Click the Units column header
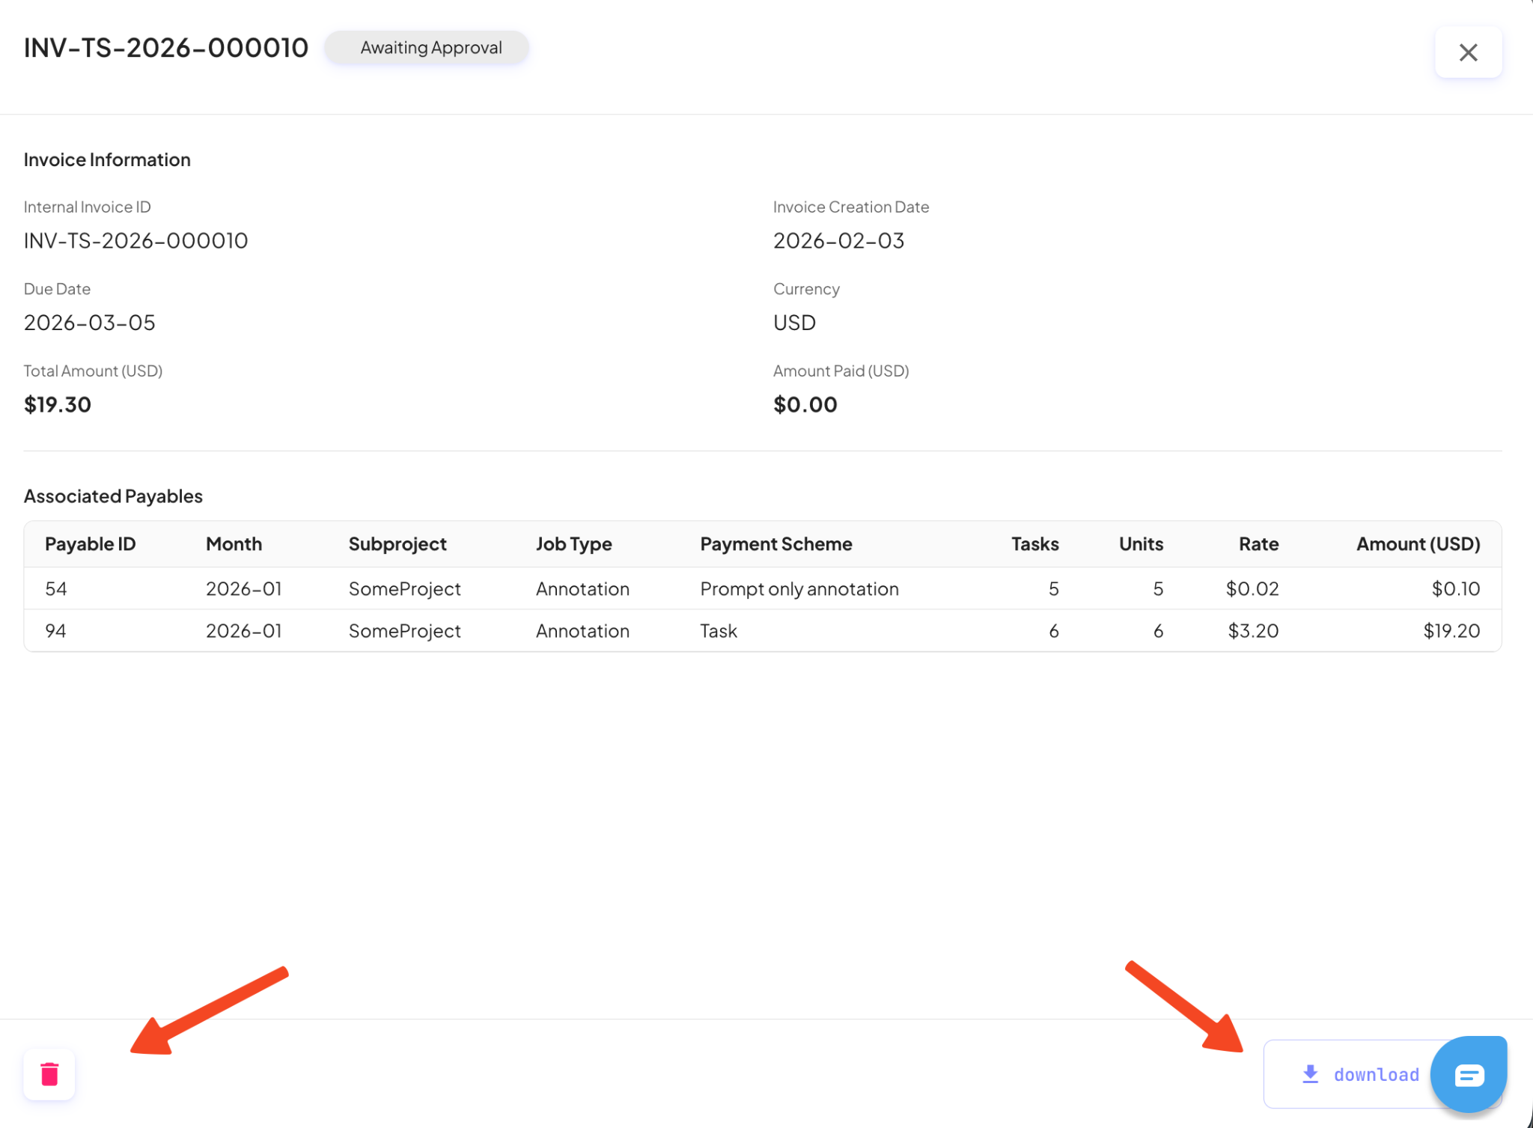 (x=1141, y=544)
